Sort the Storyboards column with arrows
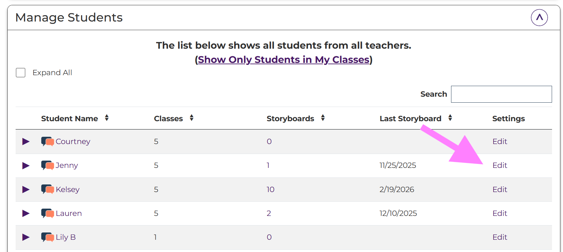Viewport: 563px width, 252px height. tap(323, 118)
